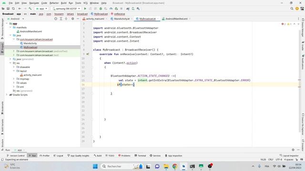This screenshot has width=305, height=171.
Task: Click Expand All in Project panel
Action: (61, 19)
